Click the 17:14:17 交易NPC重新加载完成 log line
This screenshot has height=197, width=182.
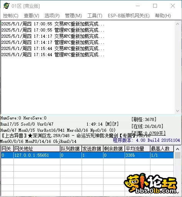tap(53, 36)
